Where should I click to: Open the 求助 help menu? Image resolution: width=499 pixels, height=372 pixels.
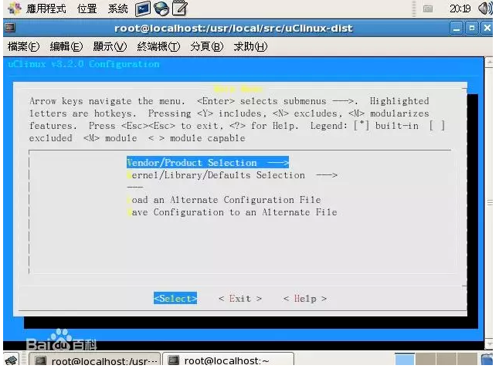click(x=250, y=46)
